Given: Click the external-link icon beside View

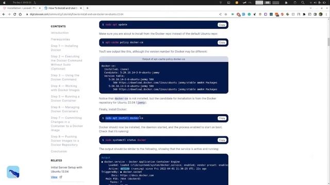Looking at the screenshot, I should pyautogui.click(x=61, y=177).
